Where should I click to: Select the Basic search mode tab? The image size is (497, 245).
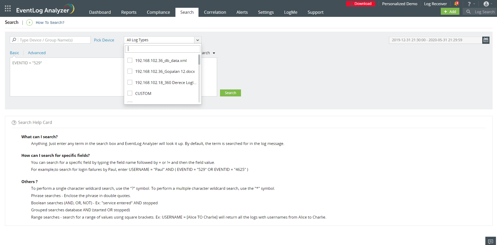(15, 53)
